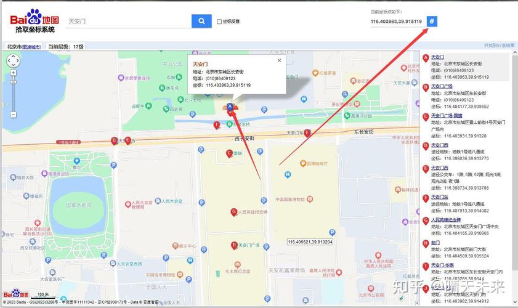This screenshot has height=308, width=518.
Task: Select red marker D on the map
Action: 115,141
